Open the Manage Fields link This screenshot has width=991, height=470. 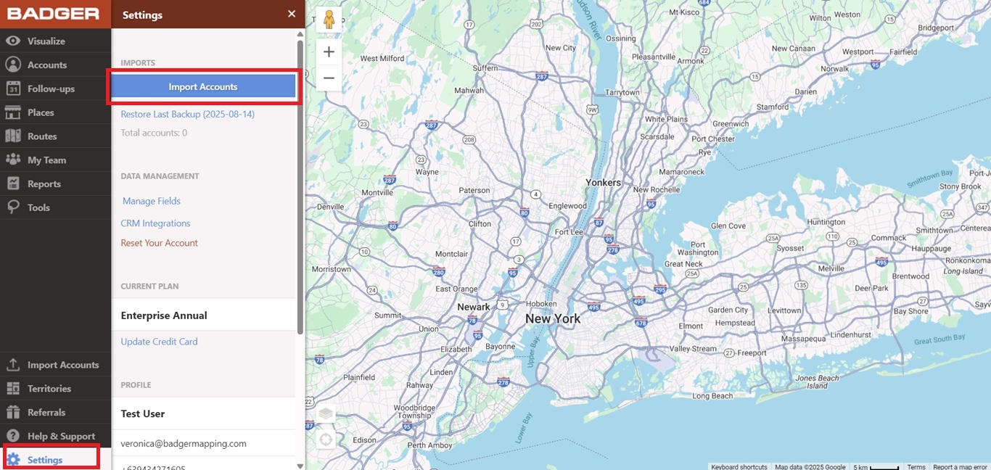pos(152,201)
